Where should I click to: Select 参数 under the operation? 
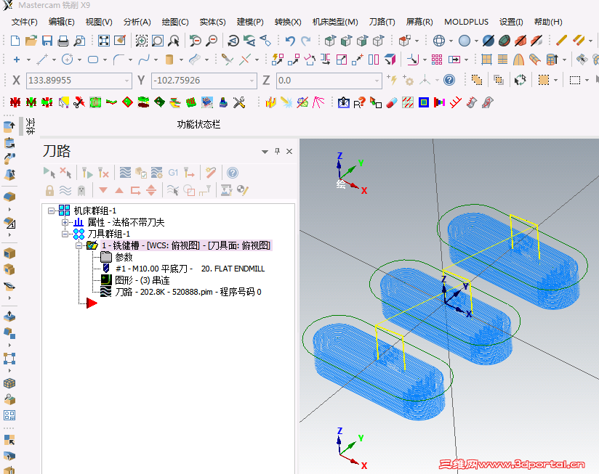[x=124, y=257]
